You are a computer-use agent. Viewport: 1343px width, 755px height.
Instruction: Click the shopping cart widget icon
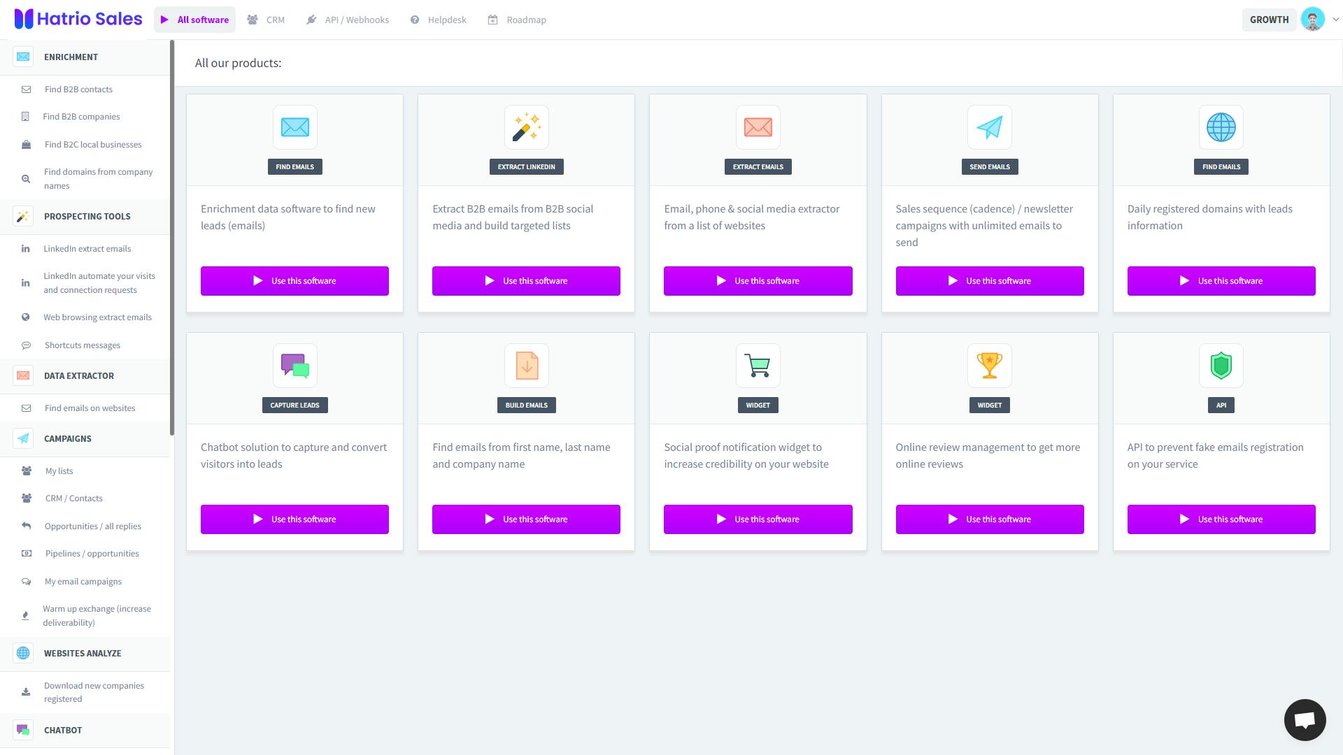tap(758, 366)
